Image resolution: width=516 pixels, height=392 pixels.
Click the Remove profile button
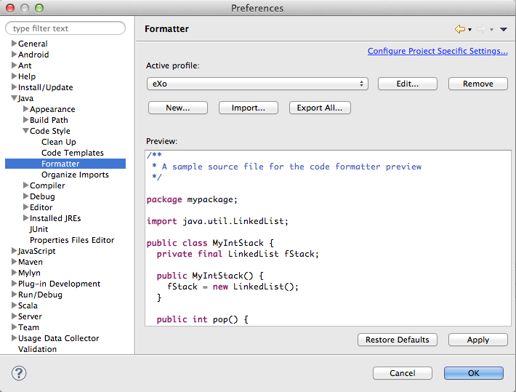tap(477, 84)
